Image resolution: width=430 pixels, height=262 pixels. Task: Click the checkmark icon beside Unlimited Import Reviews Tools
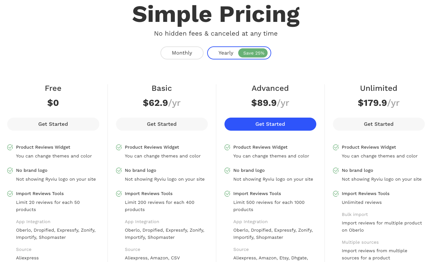pyautogui.click(x=336, y=194)
